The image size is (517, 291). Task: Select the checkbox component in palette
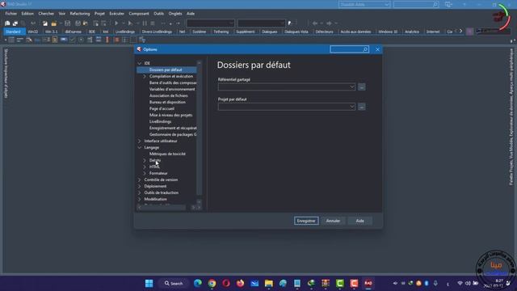click(72, 40)
